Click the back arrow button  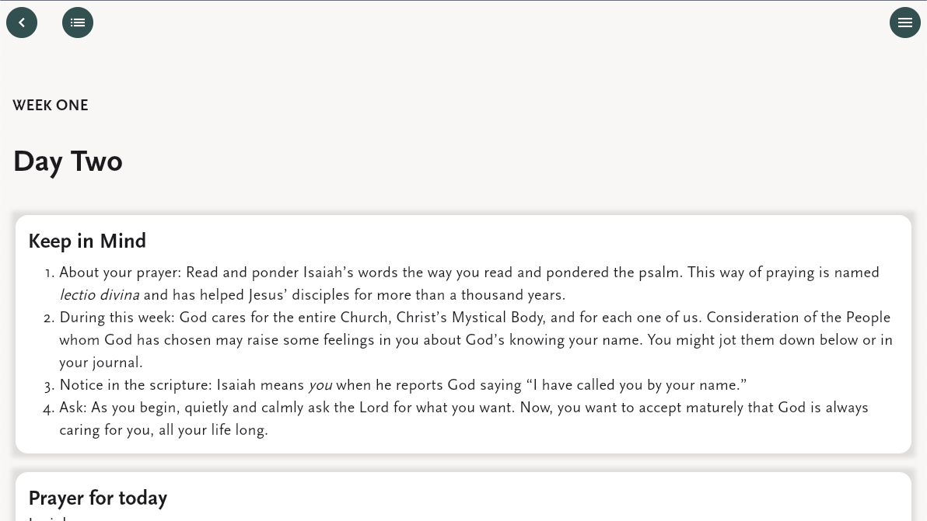22,23
